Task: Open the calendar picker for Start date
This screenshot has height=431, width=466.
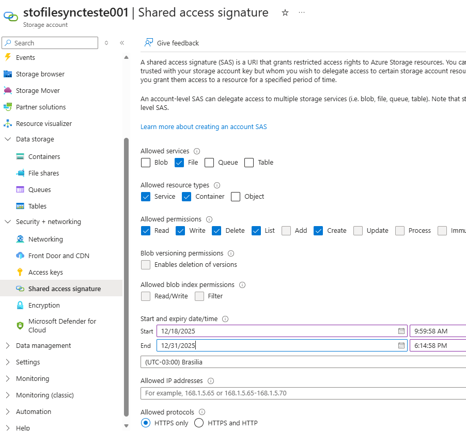Action: 401,331
